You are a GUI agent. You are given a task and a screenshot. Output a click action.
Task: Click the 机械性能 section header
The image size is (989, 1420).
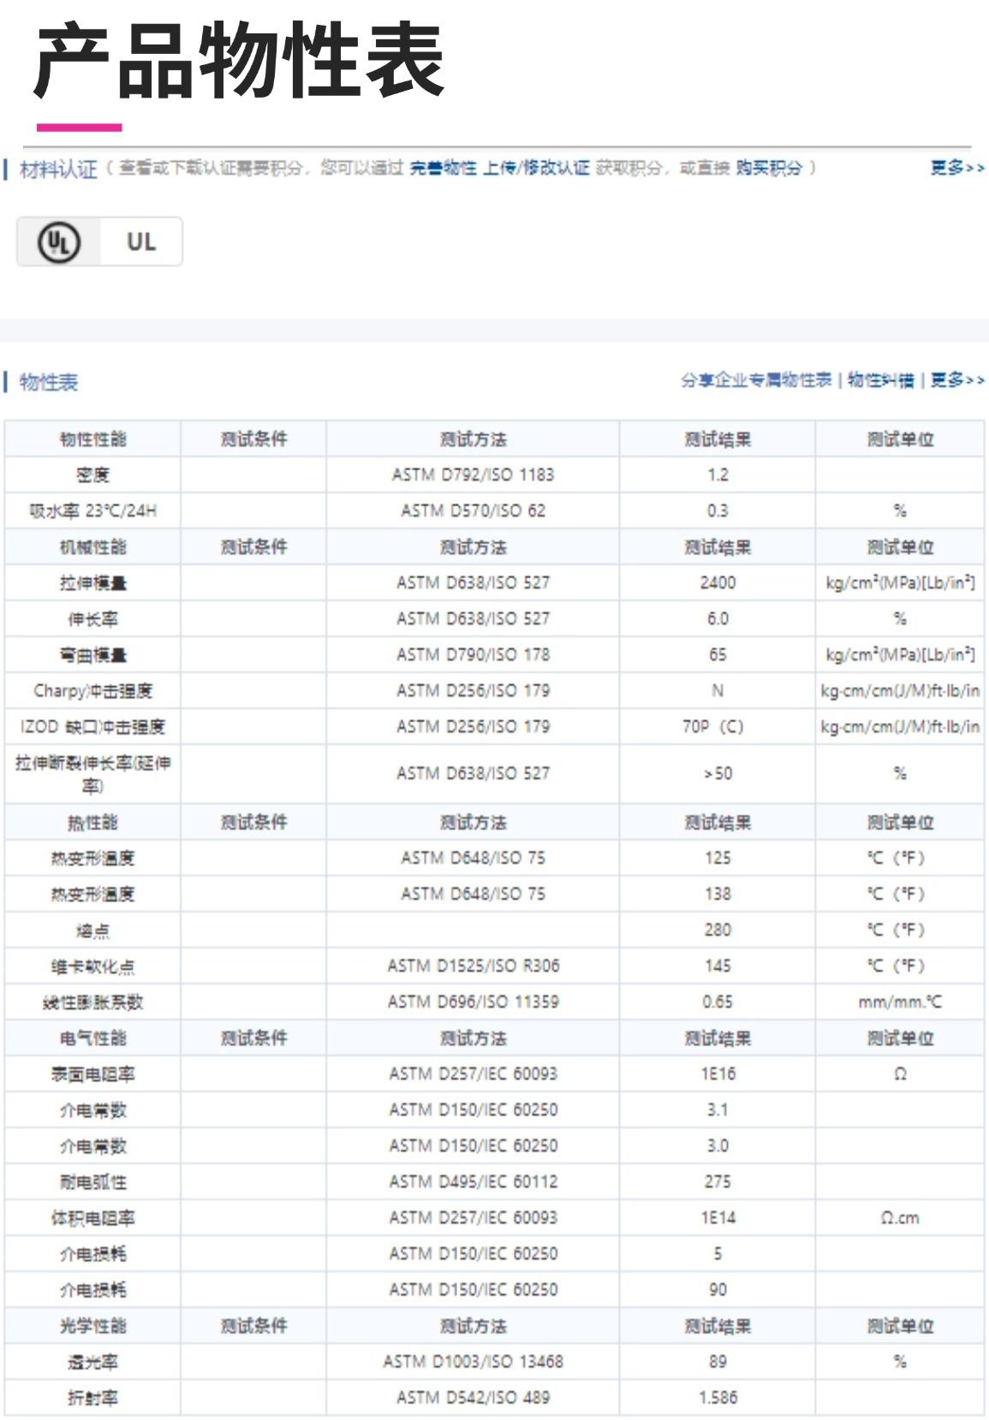click(x=92, y=546)
